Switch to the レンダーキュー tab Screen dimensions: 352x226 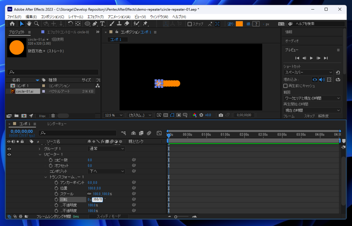57,124
